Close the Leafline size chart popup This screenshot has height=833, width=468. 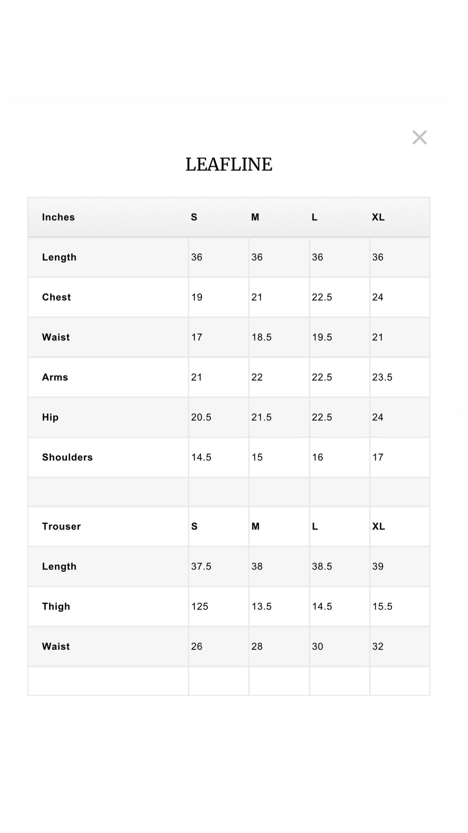click(x=419, y=137)
